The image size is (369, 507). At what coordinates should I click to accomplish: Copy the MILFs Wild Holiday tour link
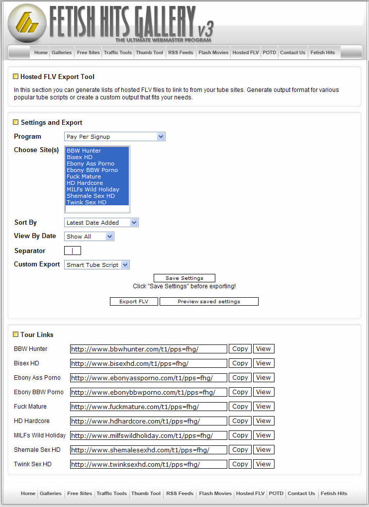pyautogui.click(x=240, y=435)
